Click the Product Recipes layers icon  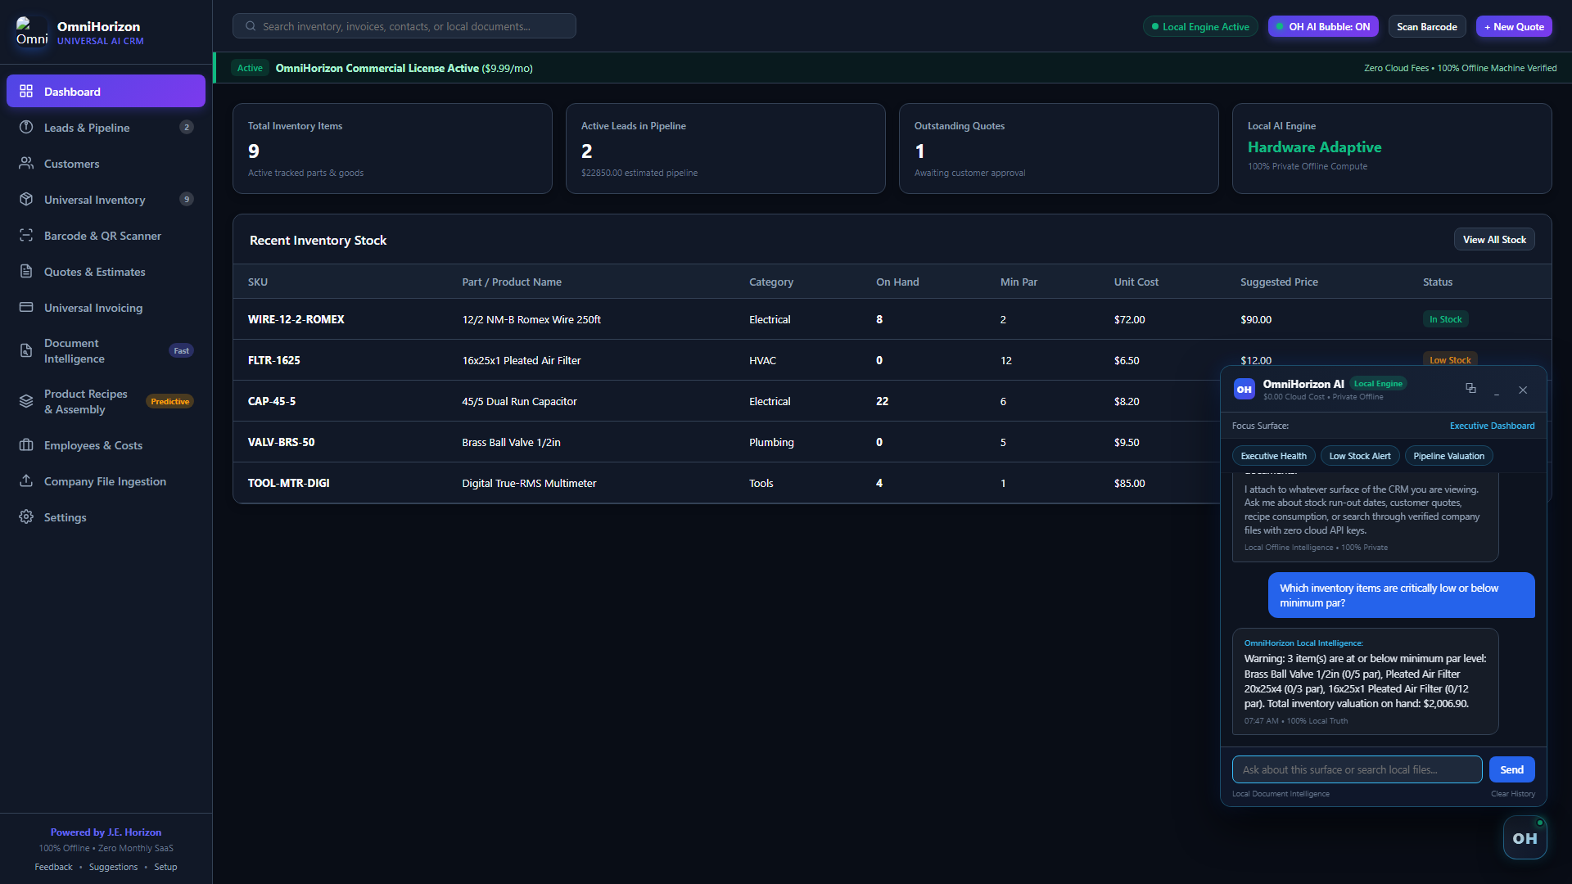[26, 401]
